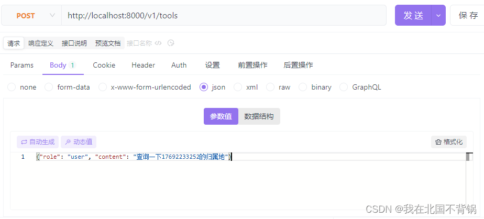484x219 pixels.
Task: Switch to 参数值 view
Action: click(x=221, y=116)
